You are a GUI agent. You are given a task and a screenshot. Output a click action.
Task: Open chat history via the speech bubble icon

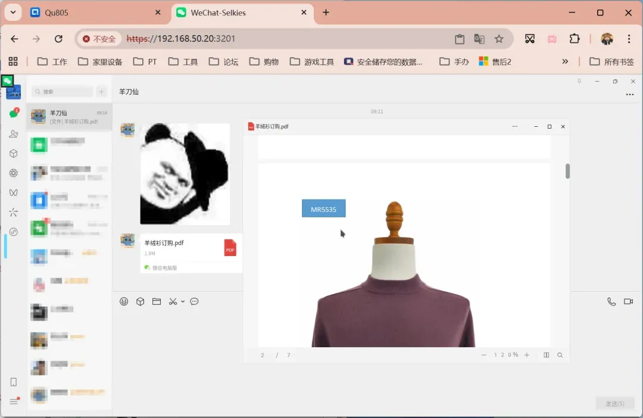[194, 301]
